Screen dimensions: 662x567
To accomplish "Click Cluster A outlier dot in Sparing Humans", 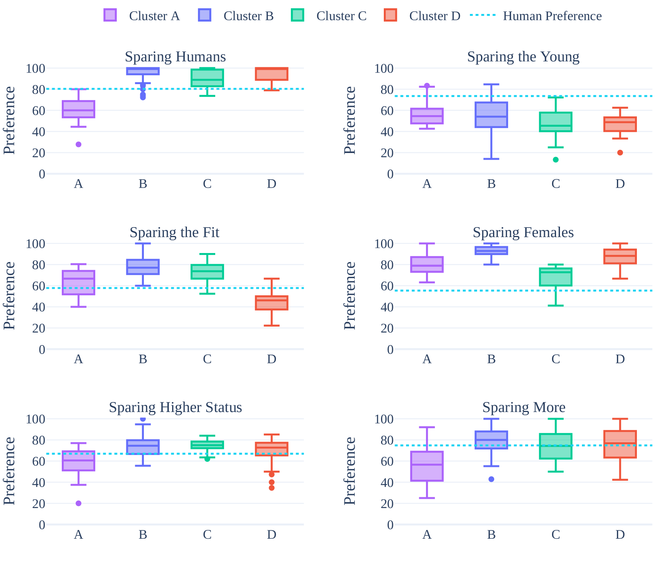I will tap(79, 144).
